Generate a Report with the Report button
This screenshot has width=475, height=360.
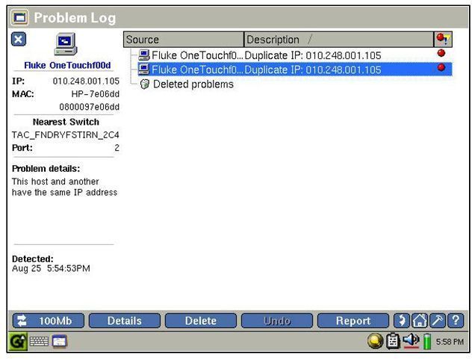[x=353, y=320]
